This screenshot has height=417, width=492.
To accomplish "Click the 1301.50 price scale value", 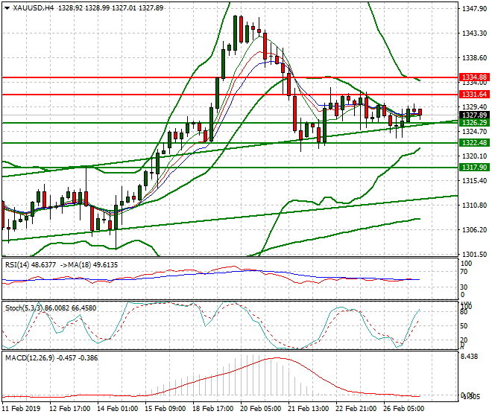I will [475, 254].
